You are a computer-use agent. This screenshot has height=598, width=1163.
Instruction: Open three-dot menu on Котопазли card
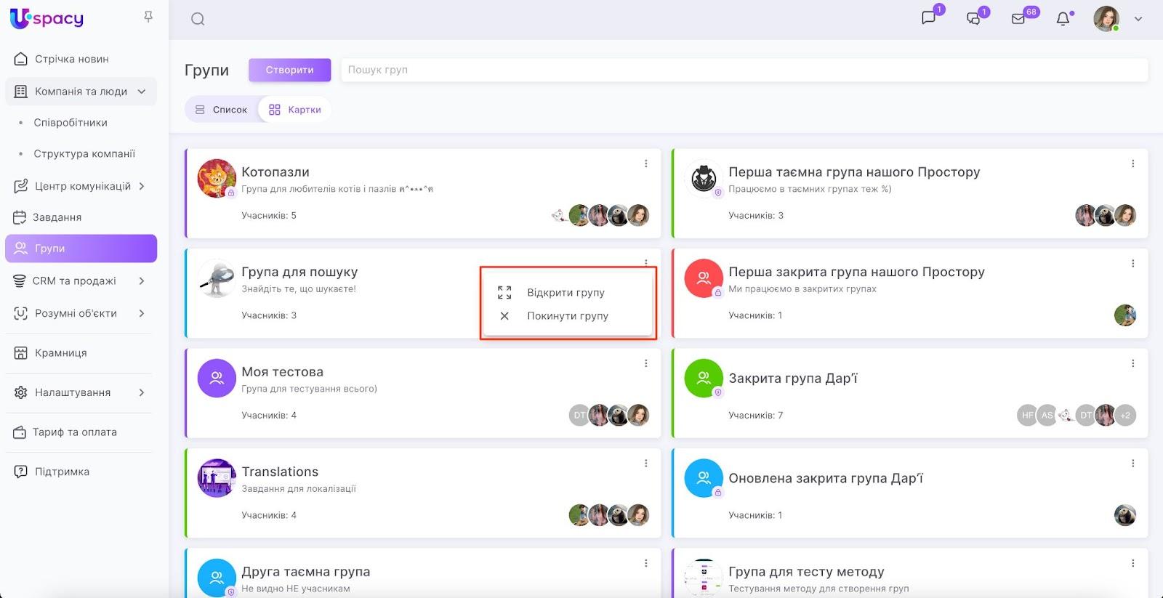[x=645, y=164]
